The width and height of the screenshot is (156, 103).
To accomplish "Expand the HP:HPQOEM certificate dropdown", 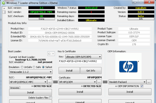I will tap(78, 82).
